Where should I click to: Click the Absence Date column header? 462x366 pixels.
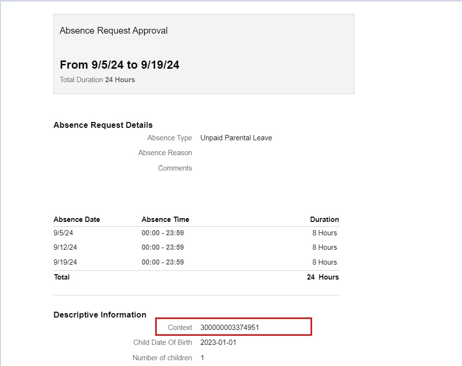coord(76,219)
